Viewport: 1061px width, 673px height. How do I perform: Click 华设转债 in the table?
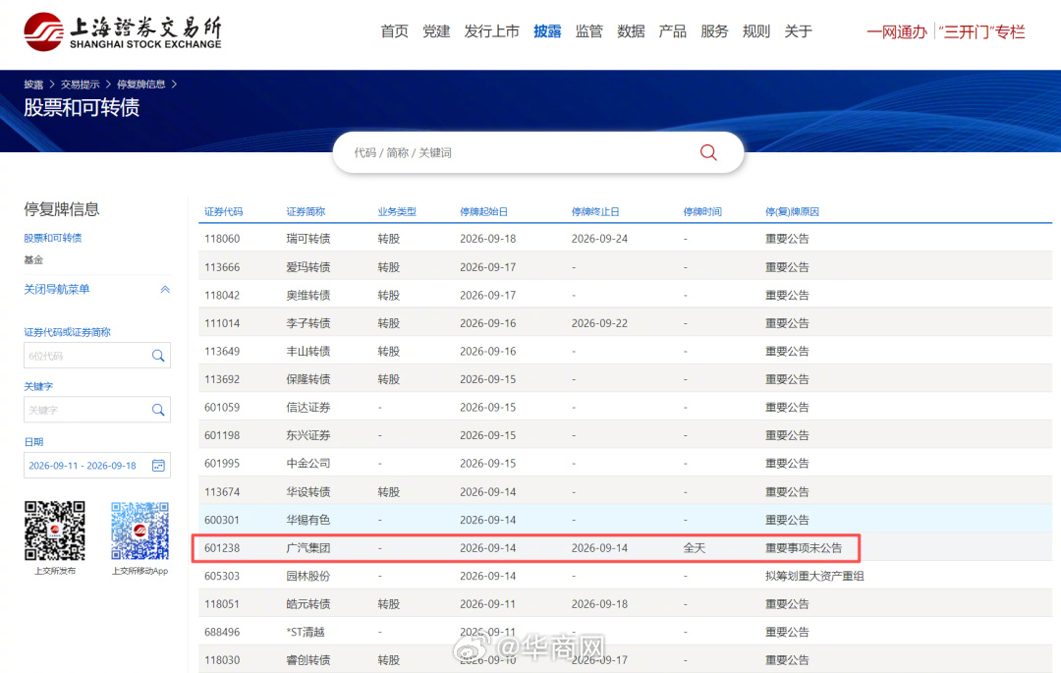pos(307,491)
